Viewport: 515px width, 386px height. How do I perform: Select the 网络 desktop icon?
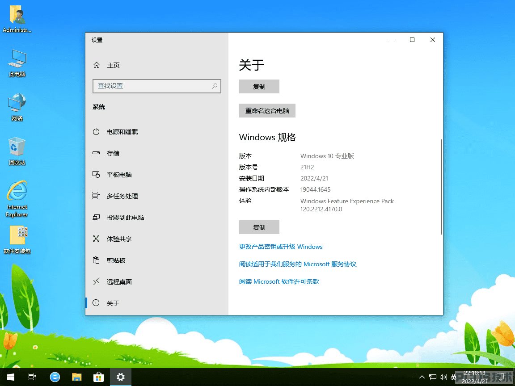(17, 107)
